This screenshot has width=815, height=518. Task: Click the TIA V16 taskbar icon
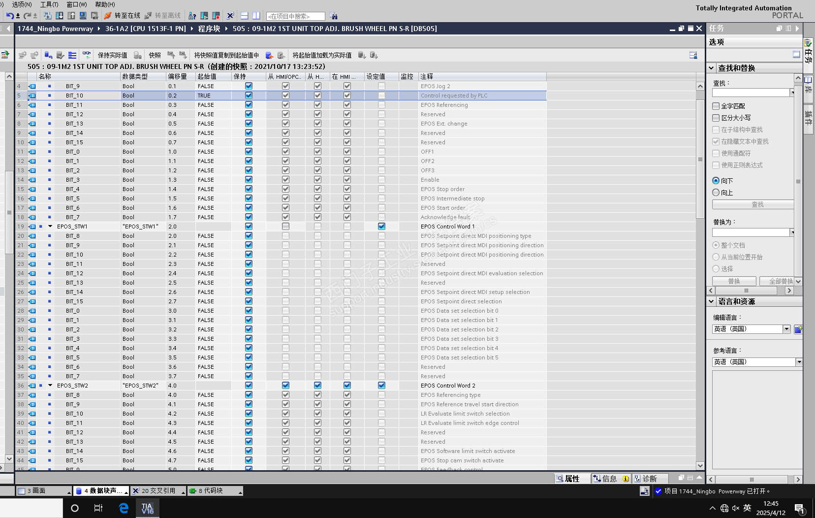tap(148, 508)
